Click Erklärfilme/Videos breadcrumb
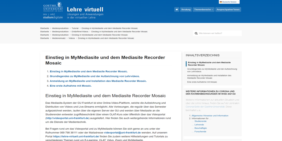This screenshot has height=141, width=282. tap(80, 32)
